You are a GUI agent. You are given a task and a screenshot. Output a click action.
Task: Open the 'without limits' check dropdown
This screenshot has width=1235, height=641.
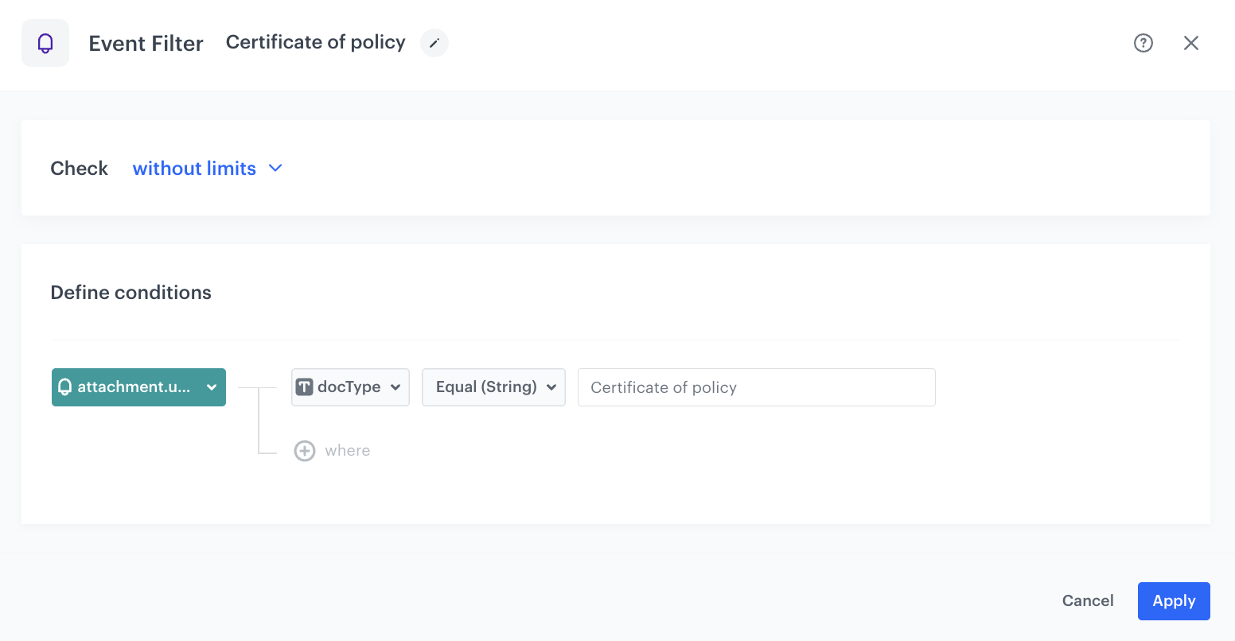pyautogui.click(x=195, y=169)
